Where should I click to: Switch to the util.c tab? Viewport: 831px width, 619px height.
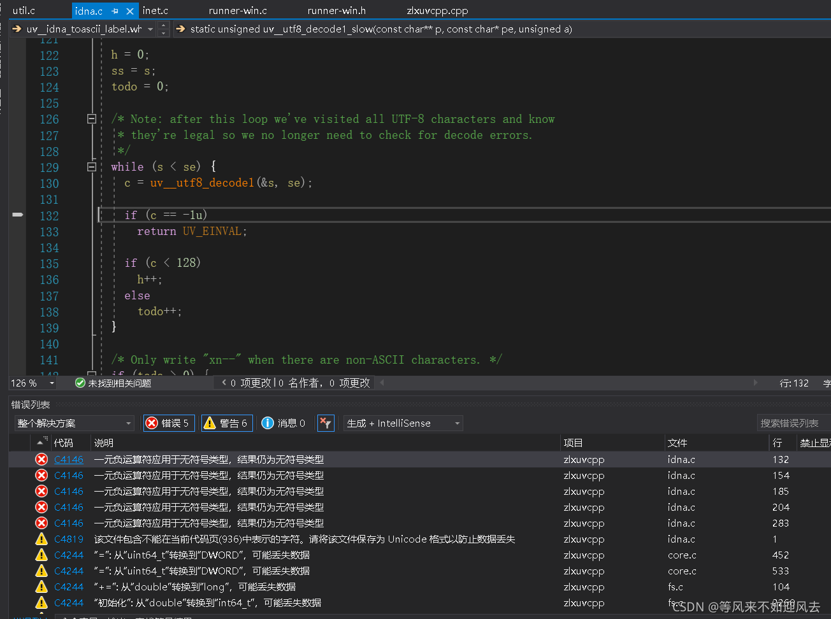click(24, 10)
